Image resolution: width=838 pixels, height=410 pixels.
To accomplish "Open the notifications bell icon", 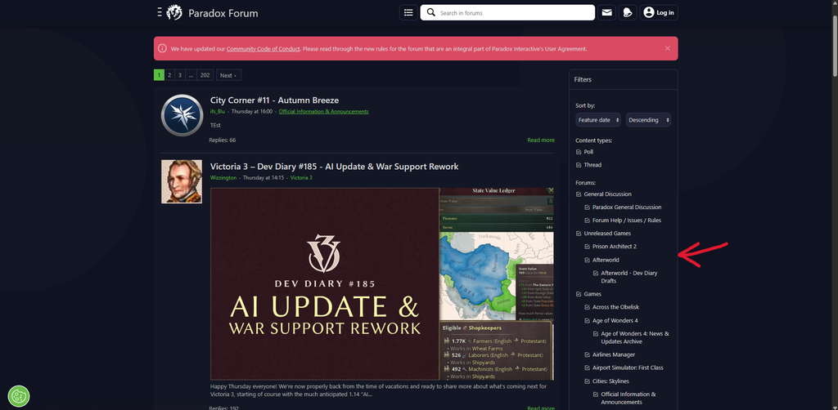I will [x=628, y=13].
